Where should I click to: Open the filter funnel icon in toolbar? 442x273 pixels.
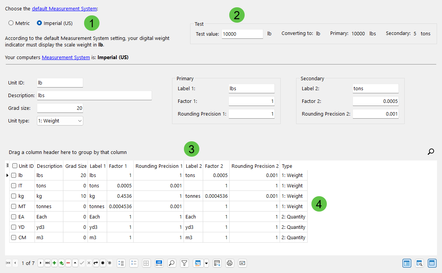pyautogui.click(x=185, y=263)
